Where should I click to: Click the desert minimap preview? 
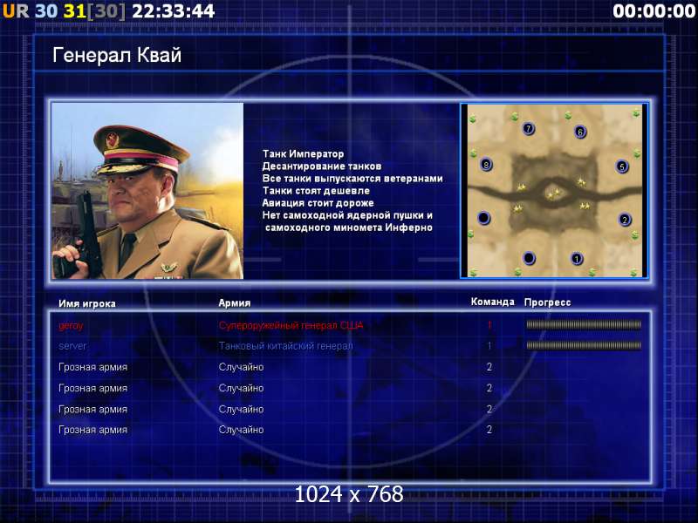tap(554, 191)
